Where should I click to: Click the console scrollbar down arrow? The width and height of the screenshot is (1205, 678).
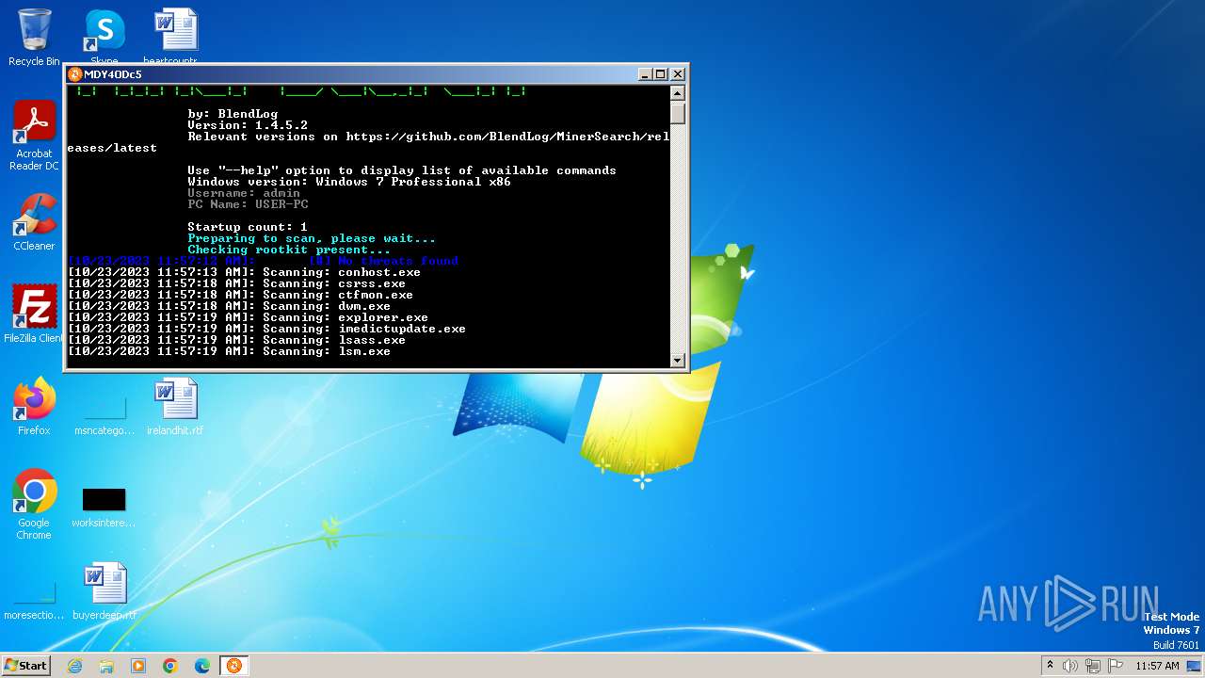click(677, 360)
